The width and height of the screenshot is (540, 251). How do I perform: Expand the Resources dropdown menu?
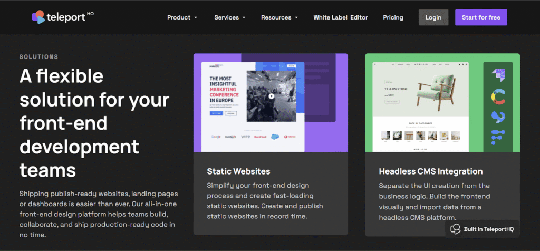point(279,17)
